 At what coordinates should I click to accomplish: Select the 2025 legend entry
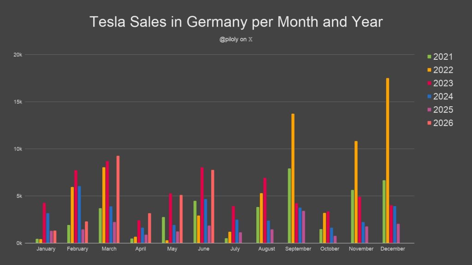coord(440,109)
